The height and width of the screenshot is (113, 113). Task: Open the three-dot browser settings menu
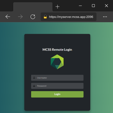(105, 17)
